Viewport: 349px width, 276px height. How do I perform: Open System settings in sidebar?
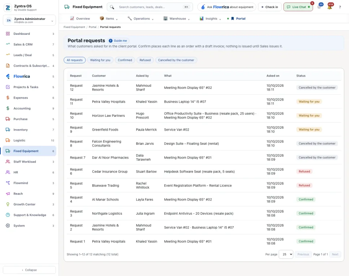[x=29, y=226]
